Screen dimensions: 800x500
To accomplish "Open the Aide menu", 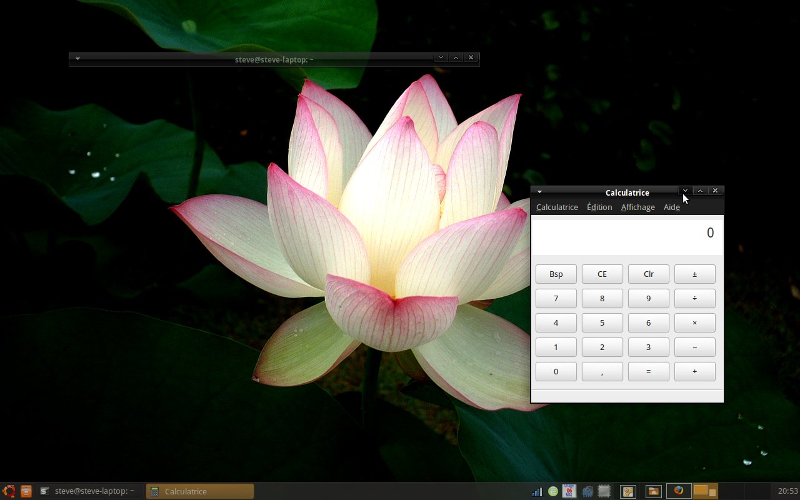I will click(x=672, y=207).
